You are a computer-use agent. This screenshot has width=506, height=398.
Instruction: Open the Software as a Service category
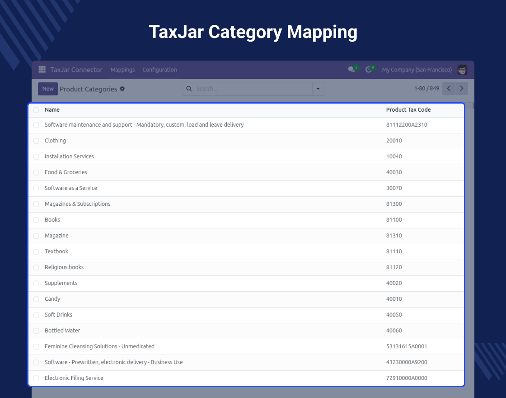click(x=246, y=188)
